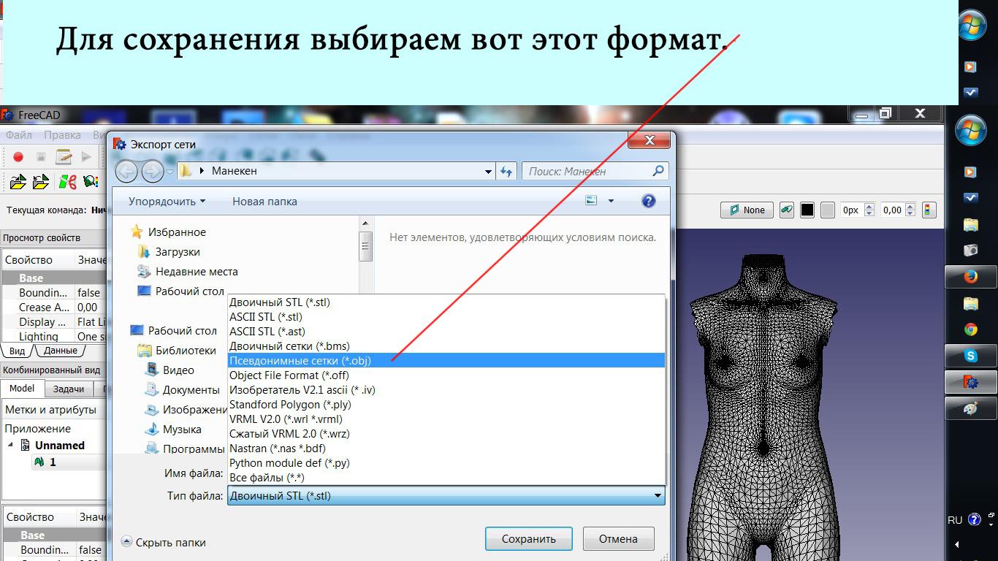Select the Unnamed document in the tree

tap(59, 445)
